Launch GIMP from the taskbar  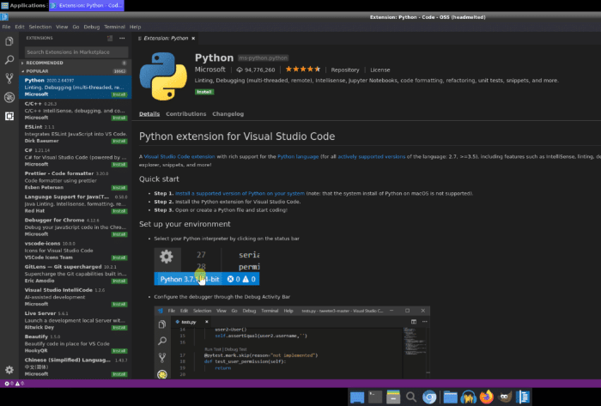point(505,397)
